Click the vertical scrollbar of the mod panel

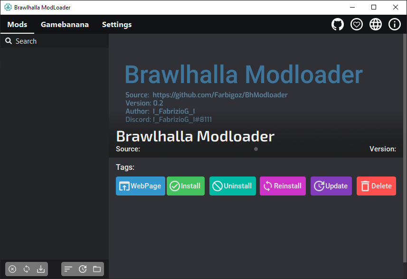click(x=405, y=148)
